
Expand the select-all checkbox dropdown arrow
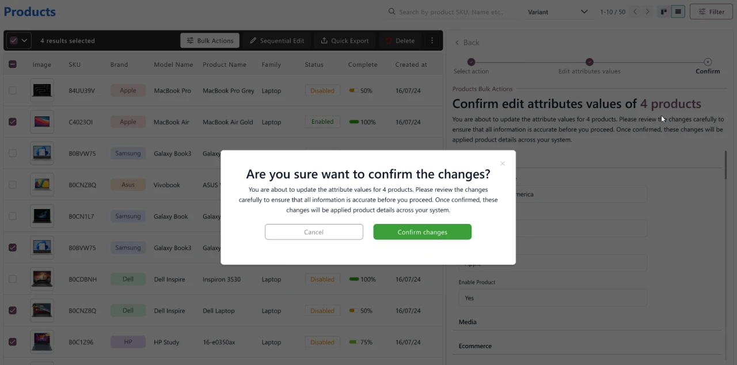point(24,41)
